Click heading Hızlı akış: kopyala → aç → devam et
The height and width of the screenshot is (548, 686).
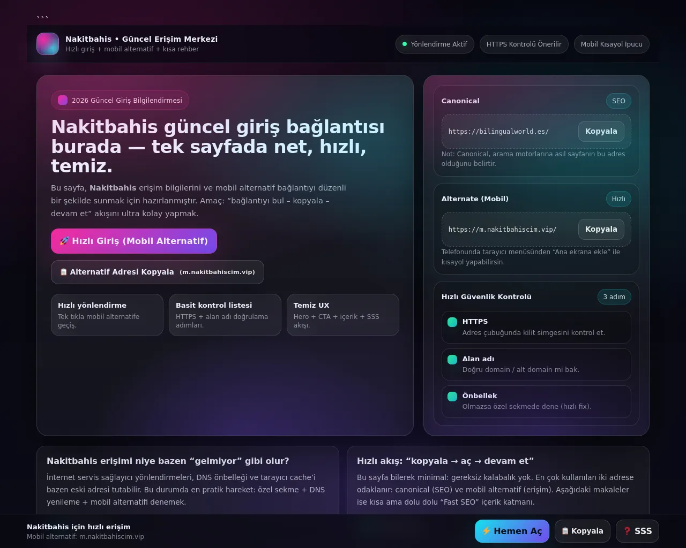pos(445,461)
